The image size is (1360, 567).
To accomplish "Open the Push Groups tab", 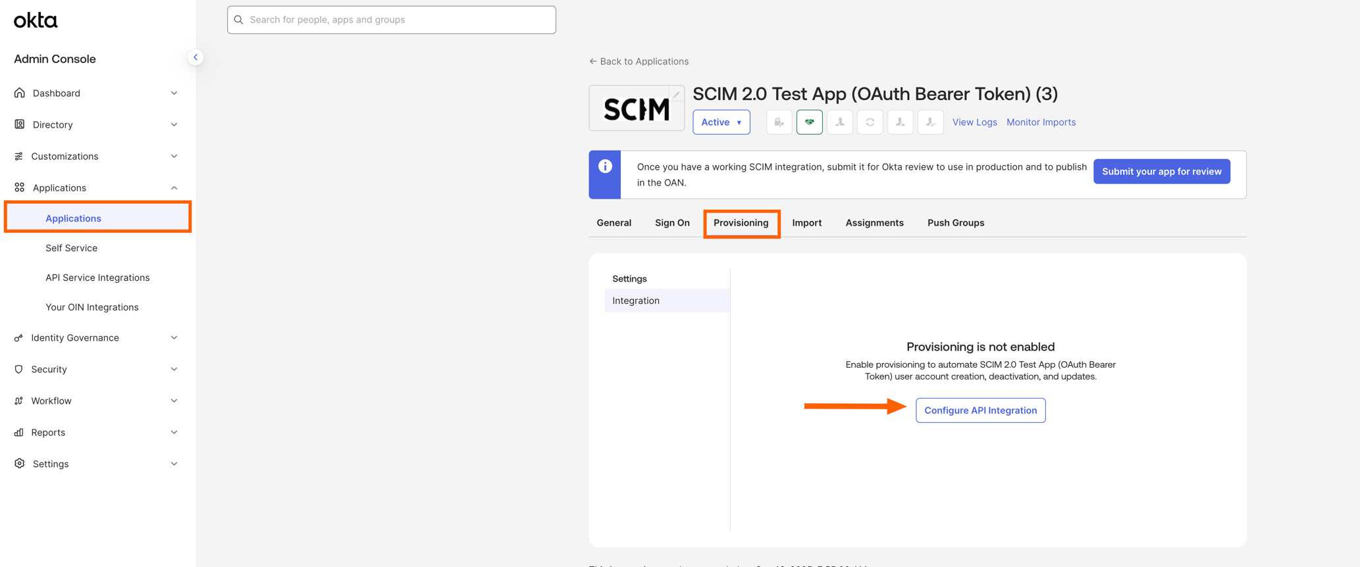I will 956,223.
